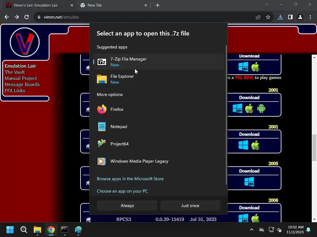317x237 pixels.
Task: Click the Vimm's Lair V logo
Action: click(x=25, y=42)
